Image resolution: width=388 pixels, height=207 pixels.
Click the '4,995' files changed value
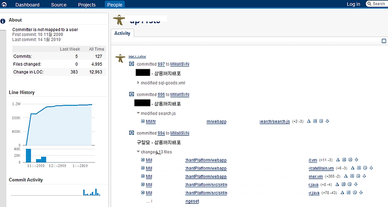(x=97, y=64)
